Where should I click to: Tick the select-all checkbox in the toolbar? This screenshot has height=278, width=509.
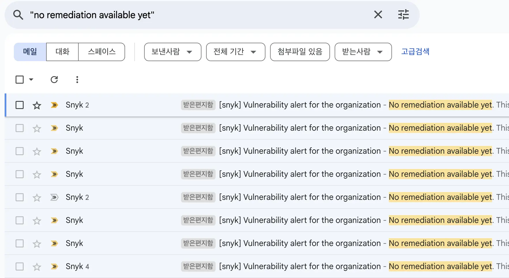[x=20, y=80]
